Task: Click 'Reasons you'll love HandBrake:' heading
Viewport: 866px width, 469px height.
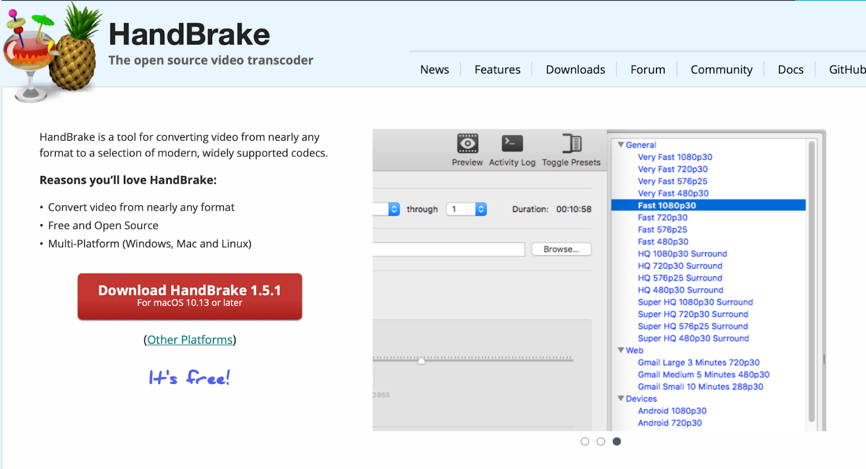Action: click(x=128, y=180)
